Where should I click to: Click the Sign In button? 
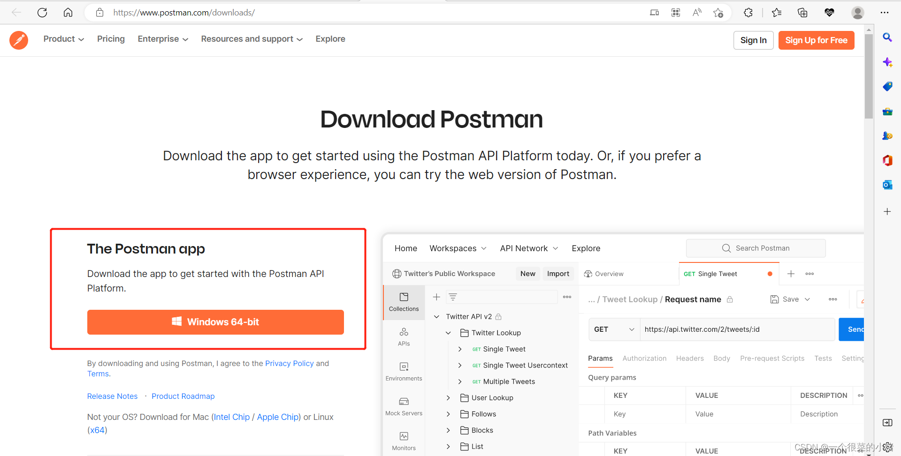[754, 40]
